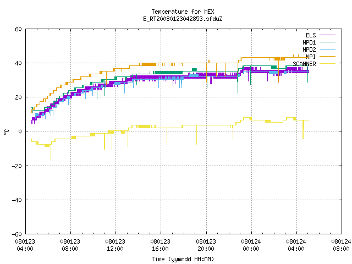Viewport: 352px width, 264px height.
Task: Click the y-axis label 20
Action: (18, 97)
